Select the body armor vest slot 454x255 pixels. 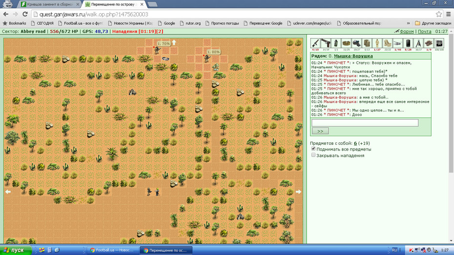367,43
